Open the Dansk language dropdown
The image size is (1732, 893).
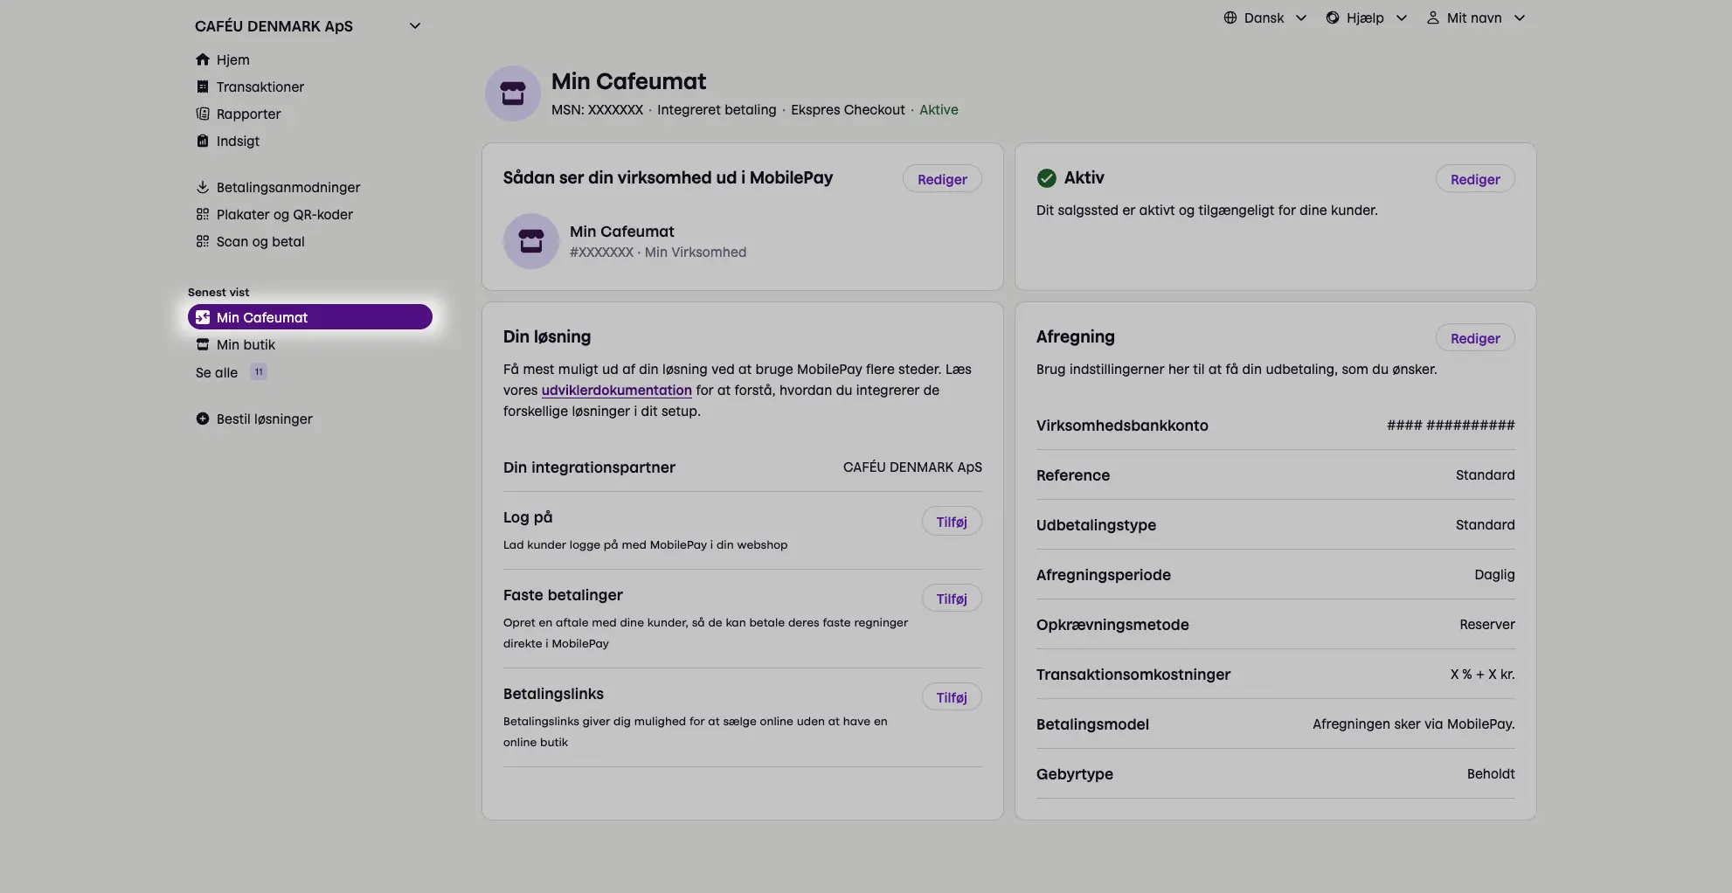(x=1264, y=17)
